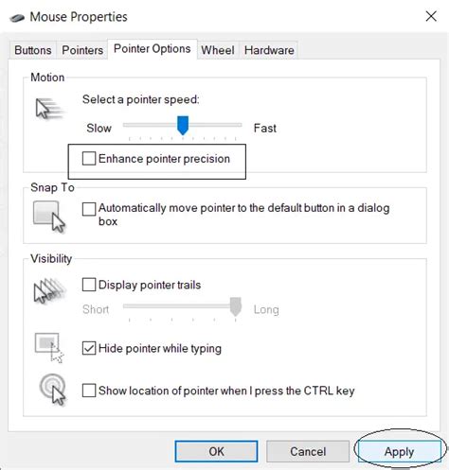Click the mouse icon in title bar
Screen dimensions: 449x470
coord(17,18)
